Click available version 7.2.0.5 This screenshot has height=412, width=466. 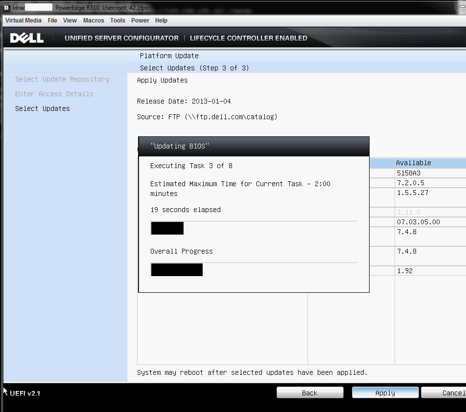(411, 183)
